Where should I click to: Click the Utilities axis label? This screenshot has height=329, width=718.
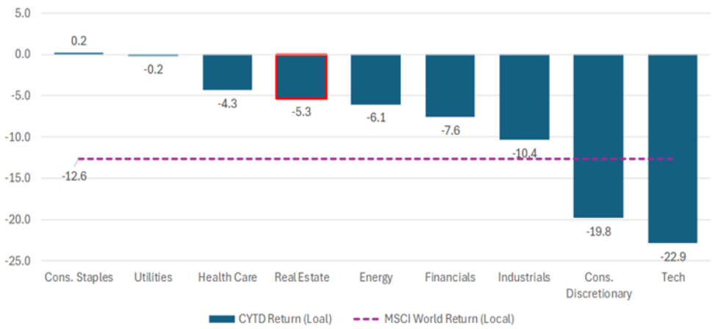click(153, 278)
